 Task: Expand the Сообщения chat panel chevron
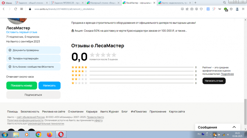[x=234, y=127]
